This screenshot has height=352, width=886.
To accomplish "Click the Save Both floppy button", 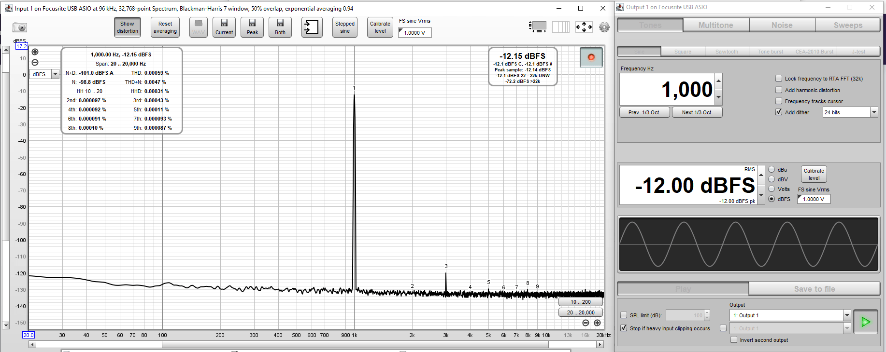I will pos(280,27).
